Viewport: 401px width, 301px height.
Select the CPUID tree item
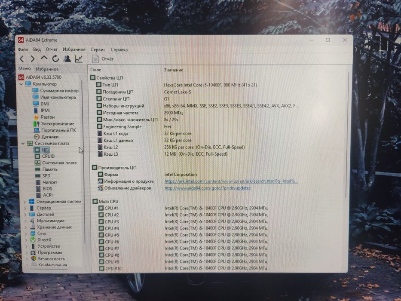[x=45, y=156]
